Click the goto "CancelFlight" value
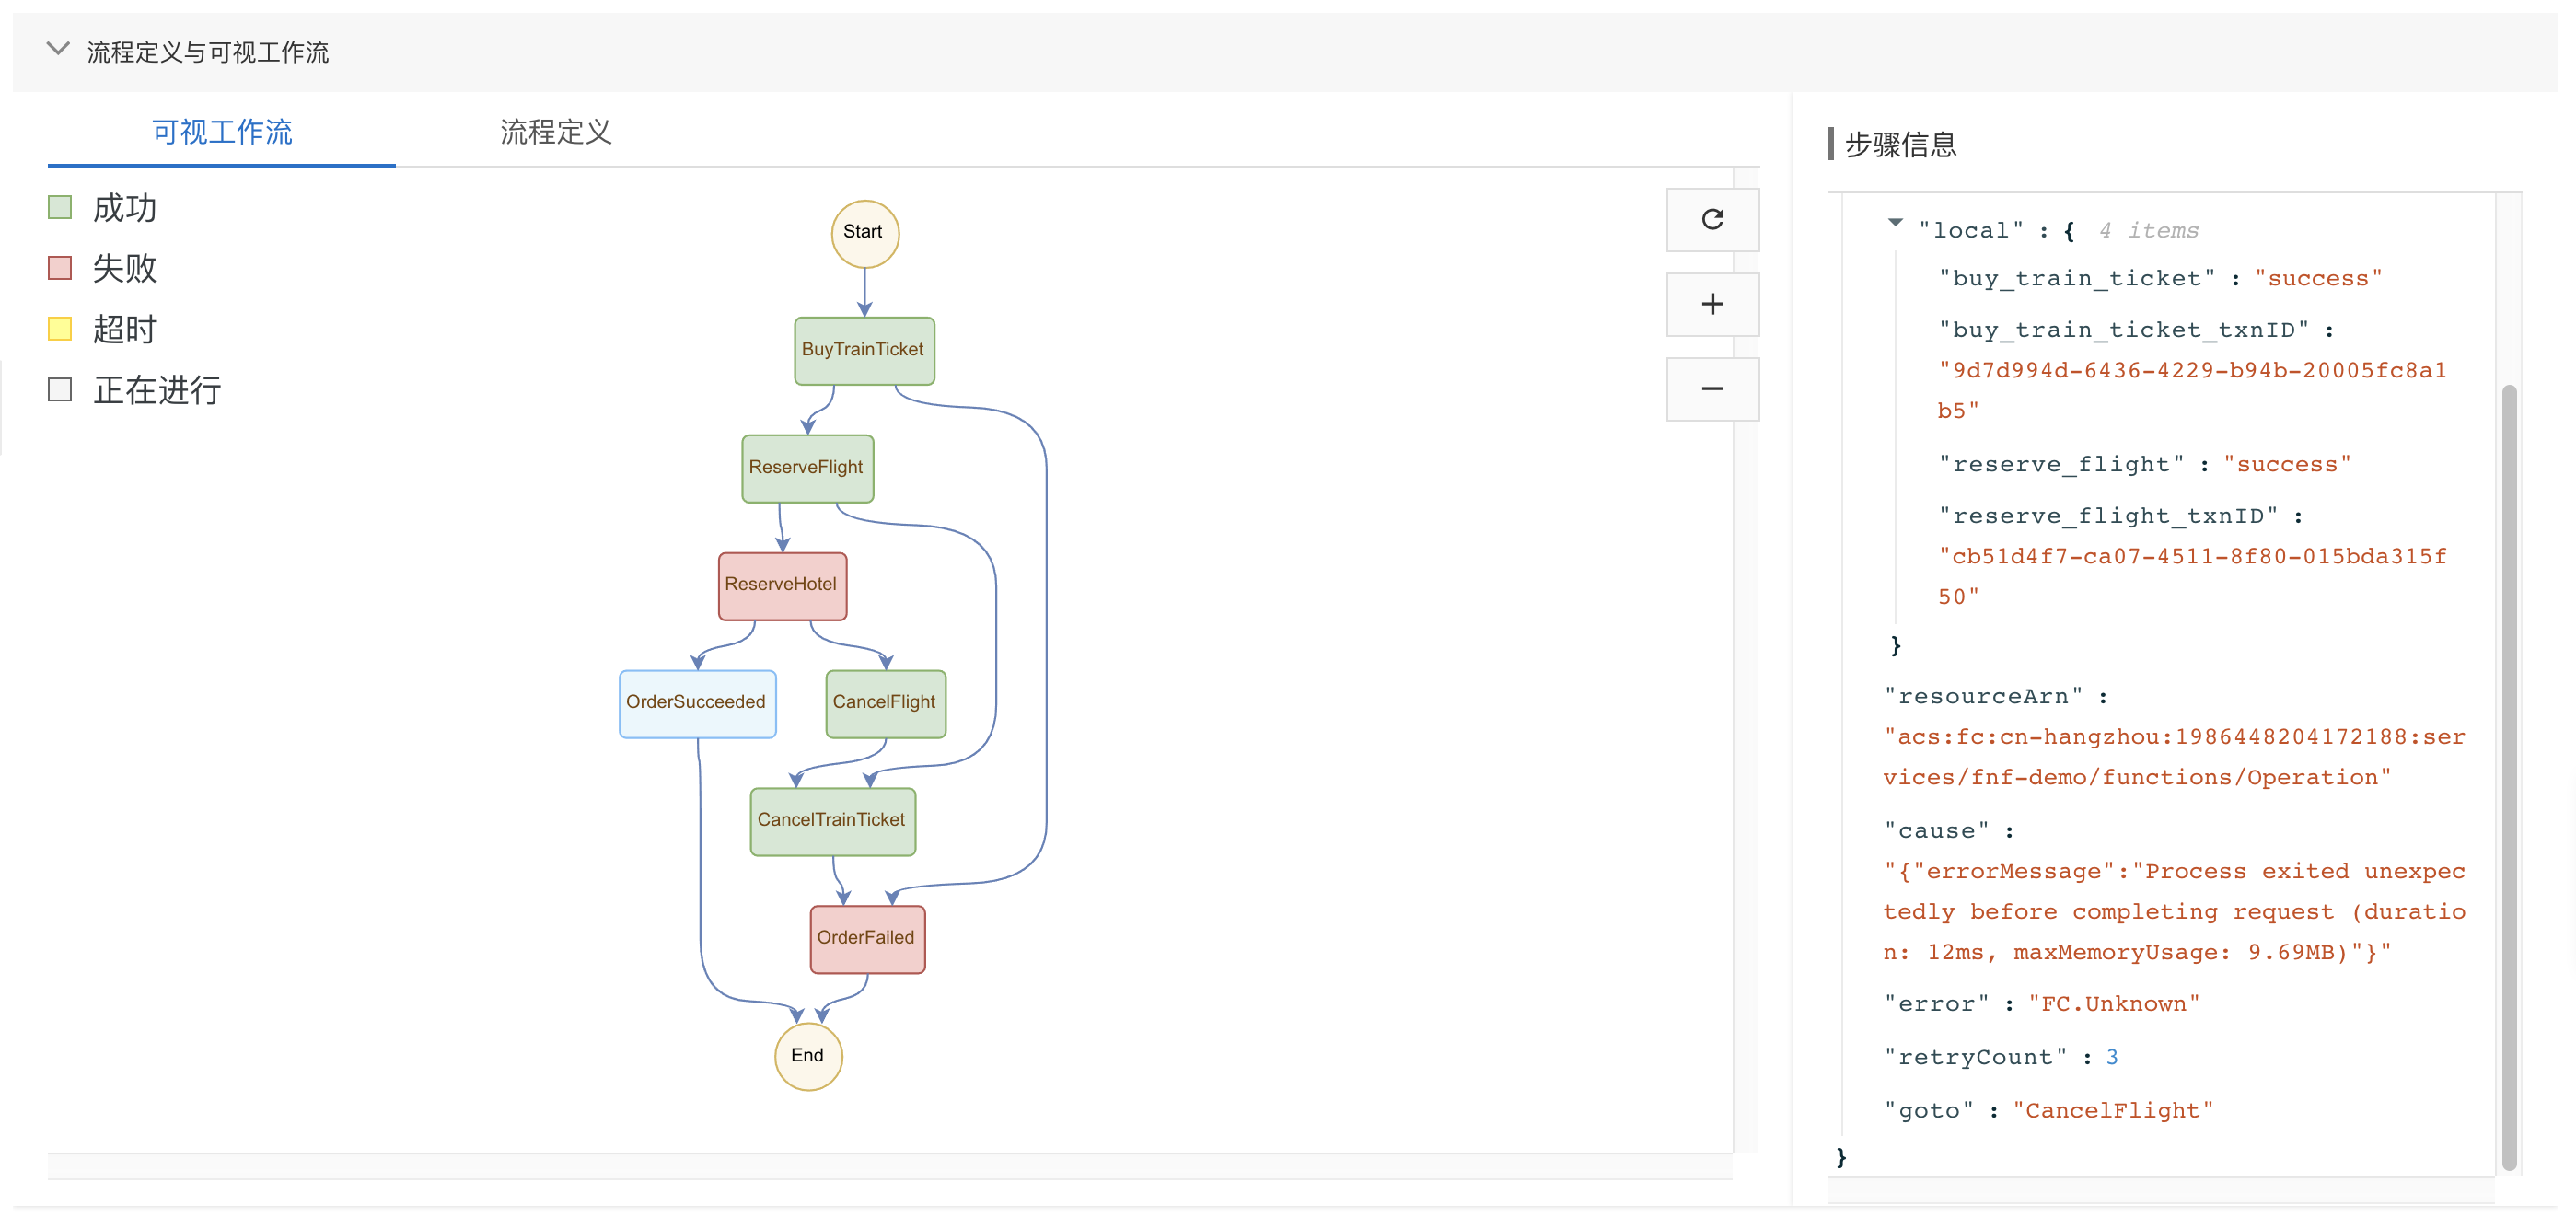 [2112, 1110]
